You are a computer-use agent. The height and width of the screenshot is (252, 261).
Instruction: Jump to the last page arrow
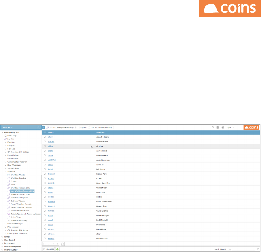tap(57, 244)
